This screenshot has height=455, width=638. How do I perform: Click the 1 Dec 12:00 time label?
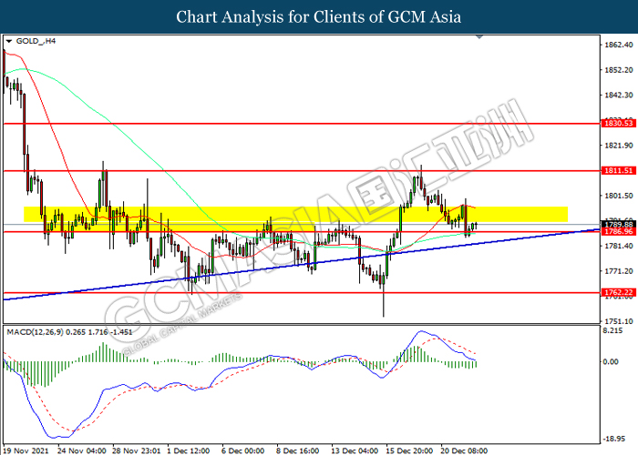click(189, 450)
